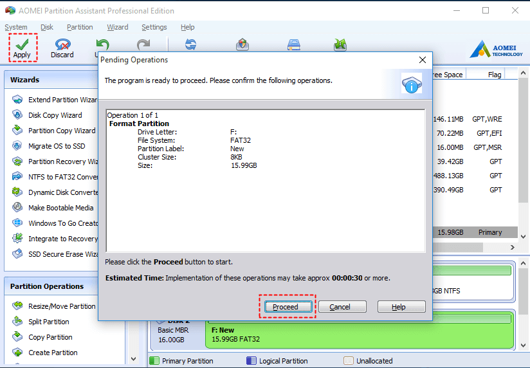Click the Wizards panel header
This screenshot has height=368, width=530.
[51, 80]
